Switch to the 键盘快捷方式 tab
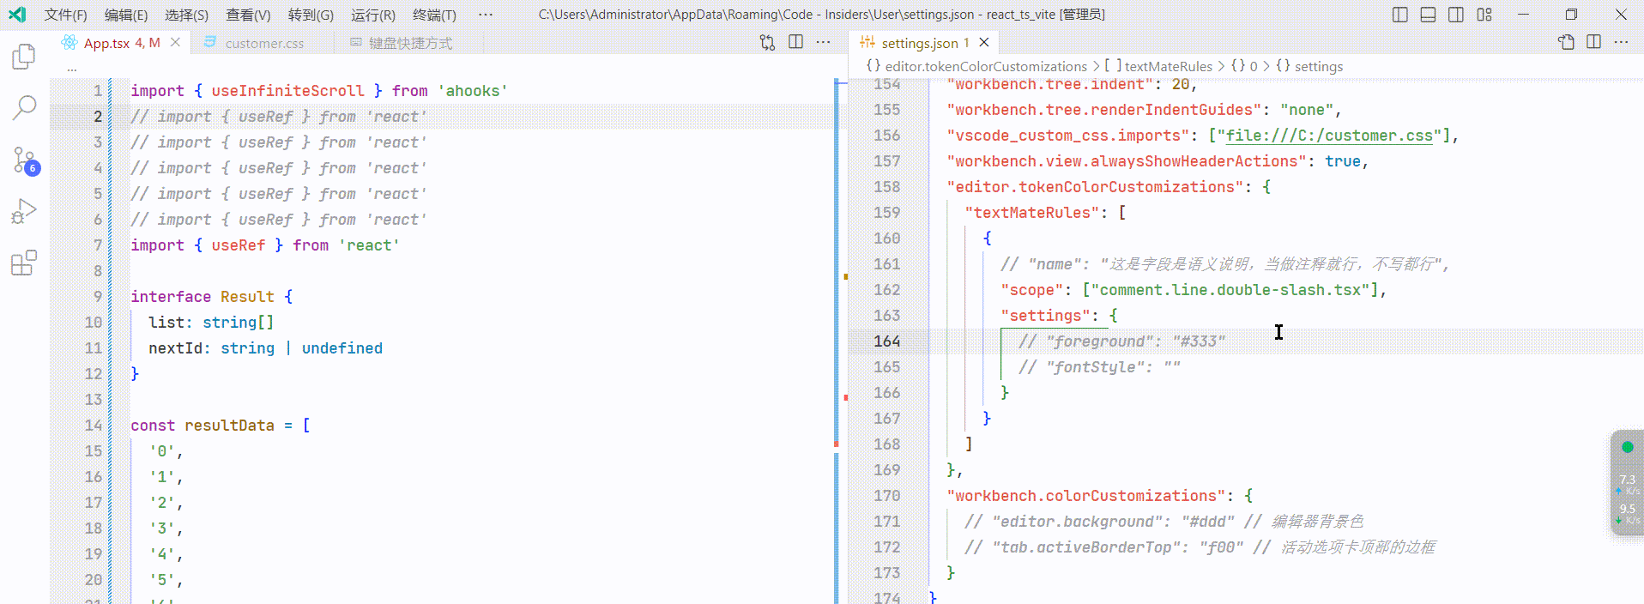 click(410, 43)
